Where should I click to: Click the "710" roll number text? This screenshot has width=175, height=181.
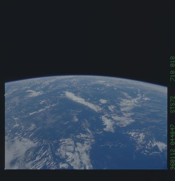click(172, 76)
